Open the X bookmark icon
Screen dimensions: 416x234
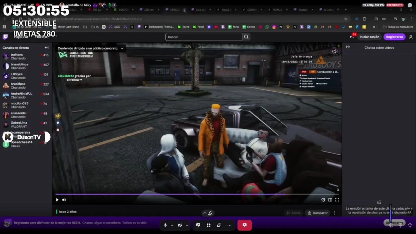(132, 27)
